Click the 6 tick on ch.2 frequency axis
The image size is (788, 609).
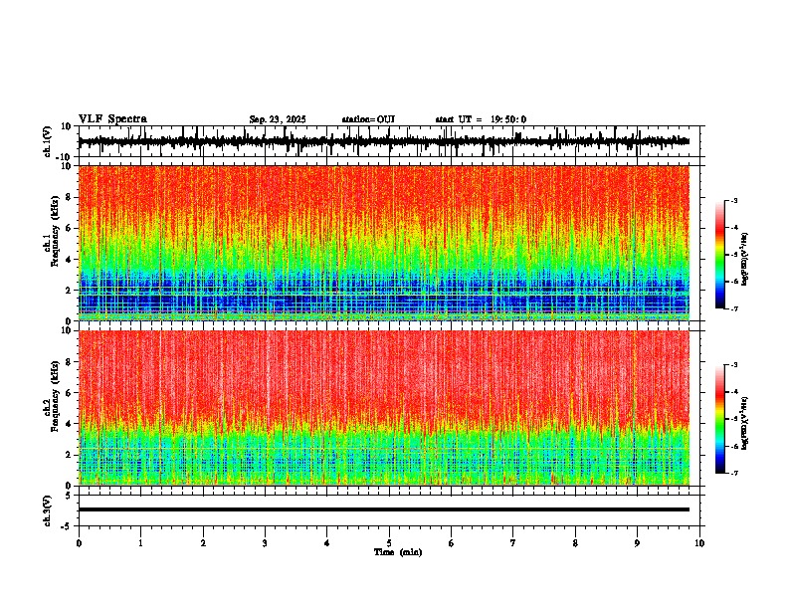tap(70, 392)
